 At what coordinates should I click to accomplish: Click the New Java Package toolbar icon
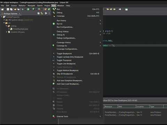(46, 9)
